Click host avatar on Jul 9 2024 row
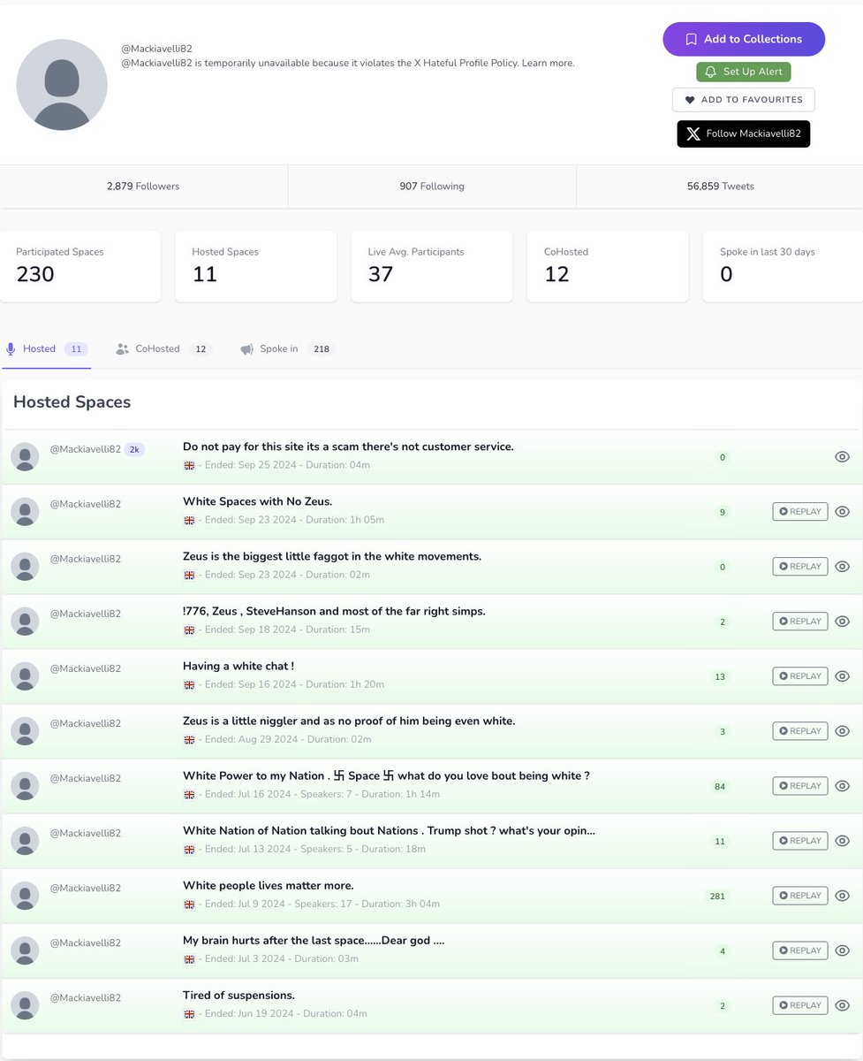The width and height of the screenshot is (863, 1061). [x=25, y=896]
